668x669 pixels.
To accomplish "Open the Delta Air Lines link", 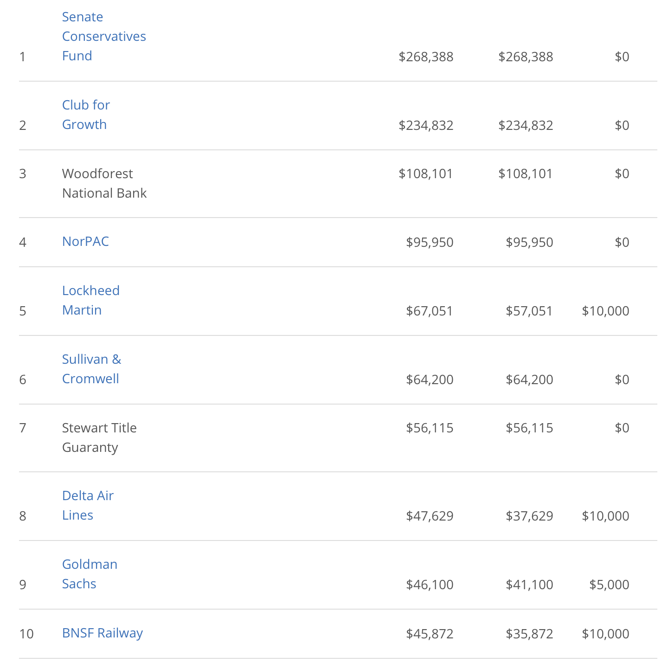I will click(88, 505).
